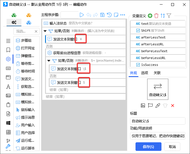Open the gear category in sidebar
The image size is (190, 154).
pyautogui.click(x=8, y=59)
